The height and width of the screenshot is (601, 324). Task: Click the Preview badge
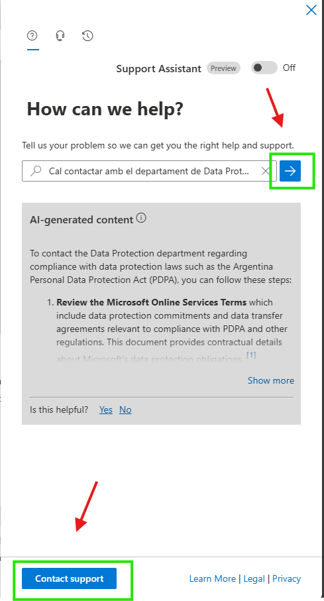click(223, 68)
